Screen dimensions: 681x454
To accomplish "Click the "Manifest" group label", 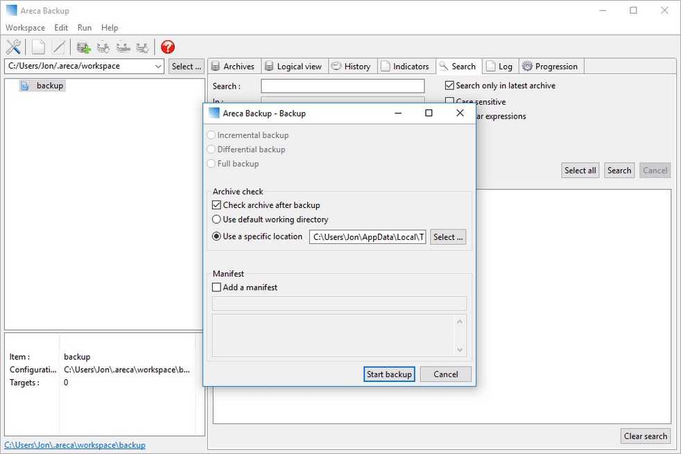I will pos(228,274).
